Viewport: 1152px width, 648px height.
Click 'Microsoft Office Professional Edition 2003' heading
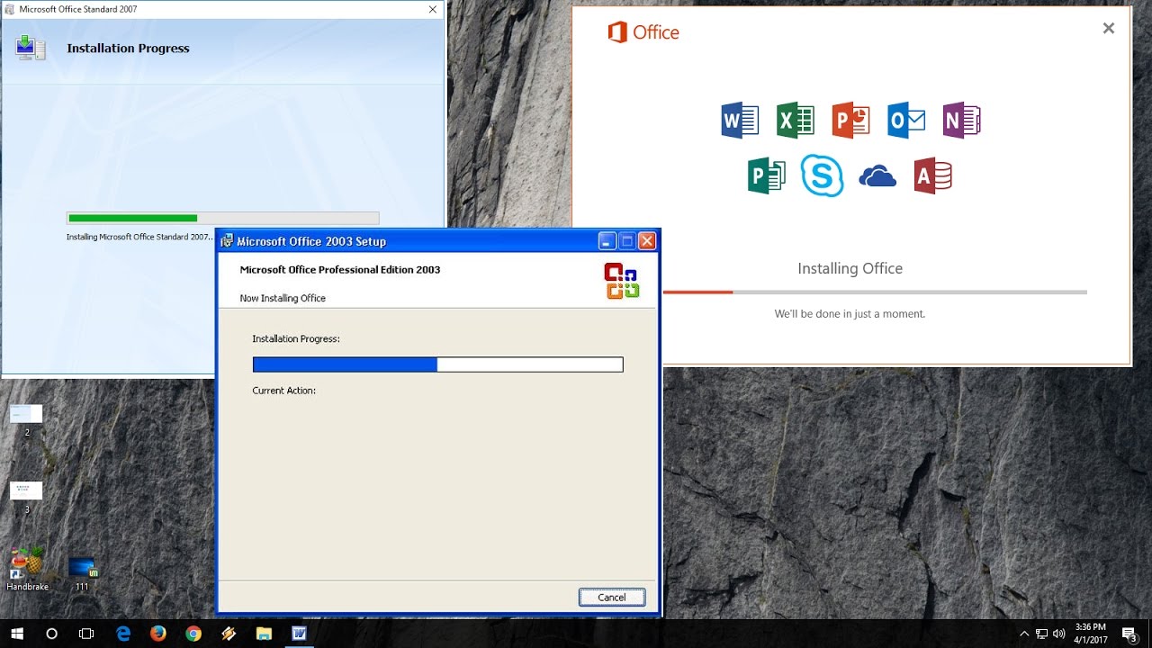(x=340, y=270)
